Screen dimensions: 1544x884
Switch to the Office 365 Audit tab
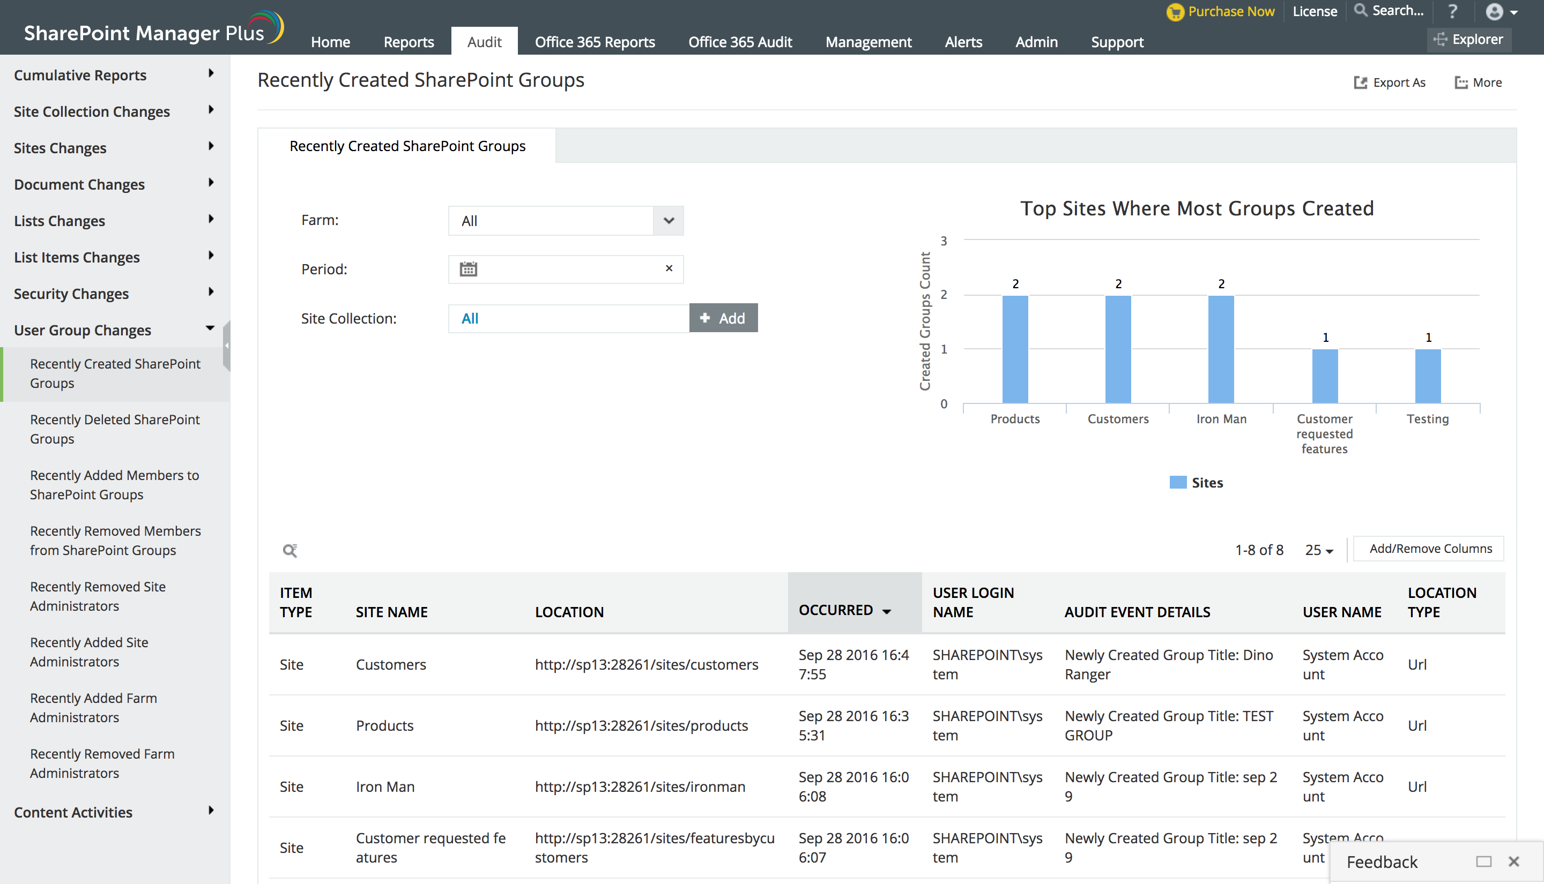click(740, 42)
